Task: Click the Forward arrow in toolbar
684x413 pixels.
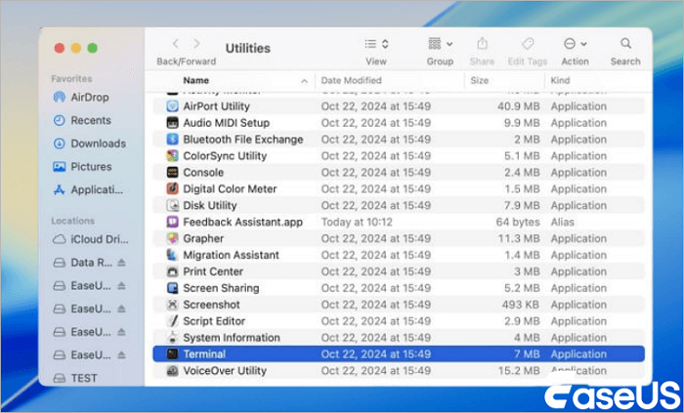Action: pyautogui.click(x=196, y=44)
